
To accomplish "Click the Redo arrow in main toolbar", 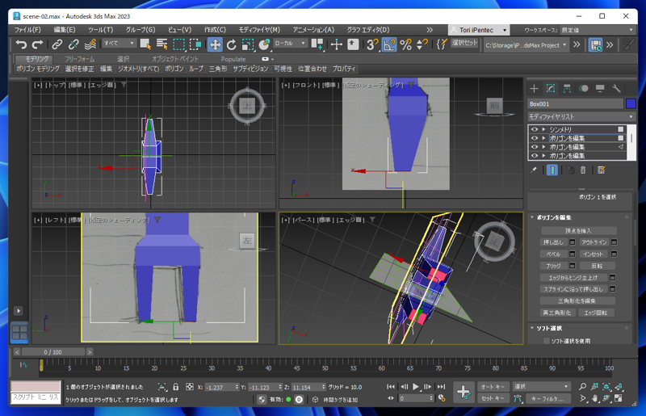I will pyautogui.click(x=37, y=44).
